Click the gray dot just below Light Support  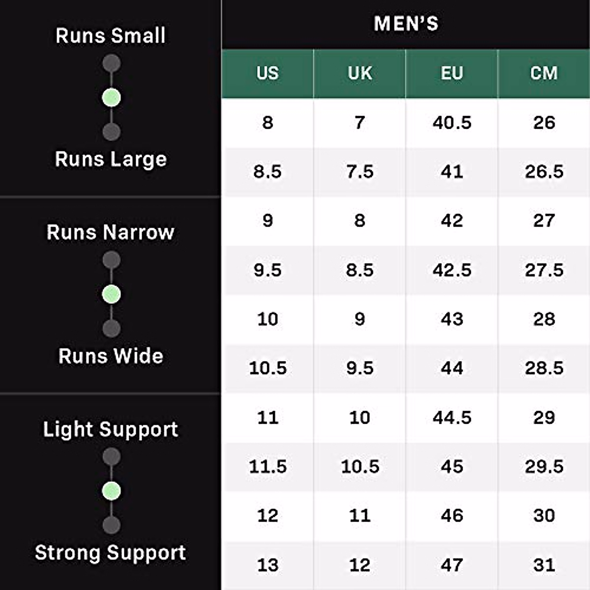tap(112, 457)
